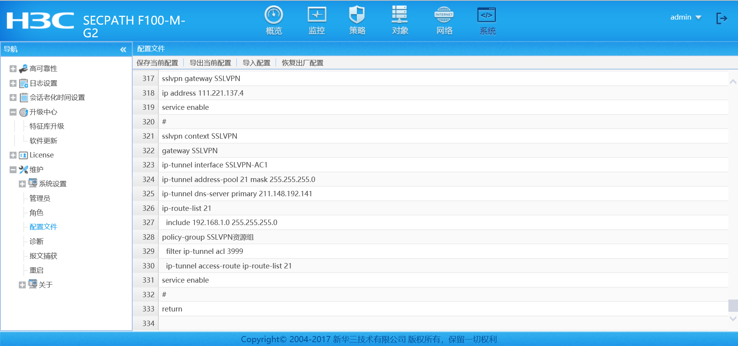Image resolution: width=738 pixels, height=346 pixels.
Task: Expand the 会话老化时间设置 tree node
Action: [13, 98]
